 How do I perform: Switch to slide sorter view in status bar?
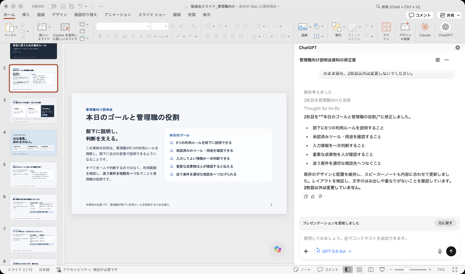(x=359, y=270)
